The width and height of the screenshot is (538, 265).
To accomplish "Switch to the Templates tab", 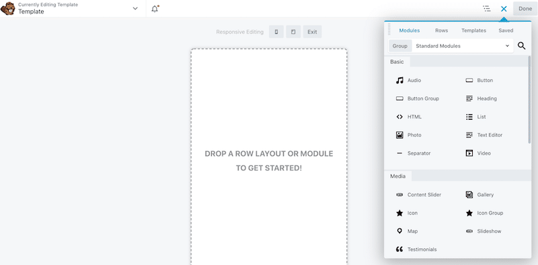I will pyautogui.click(x=473, y=30).
